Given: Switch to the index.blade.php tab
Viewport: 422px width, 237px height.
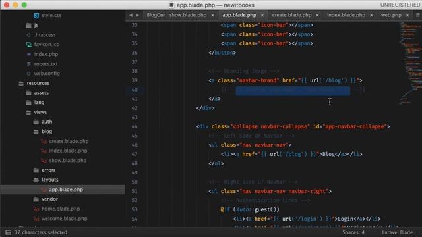Looking at the screenshot, I should coord(346,15).
